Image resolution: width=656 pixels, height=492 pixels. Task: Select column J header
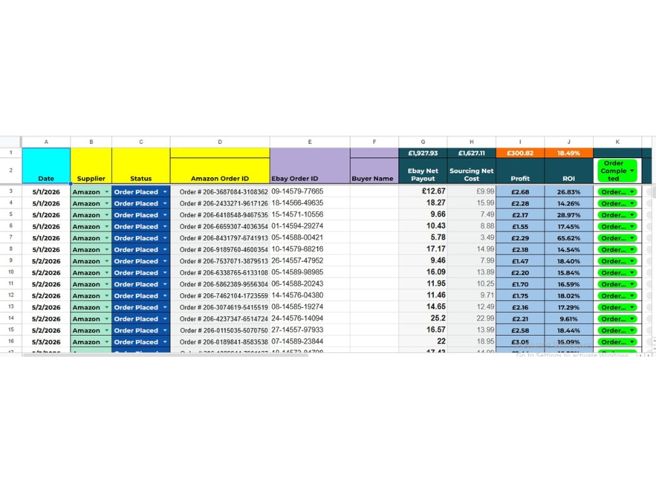[569, 142]
